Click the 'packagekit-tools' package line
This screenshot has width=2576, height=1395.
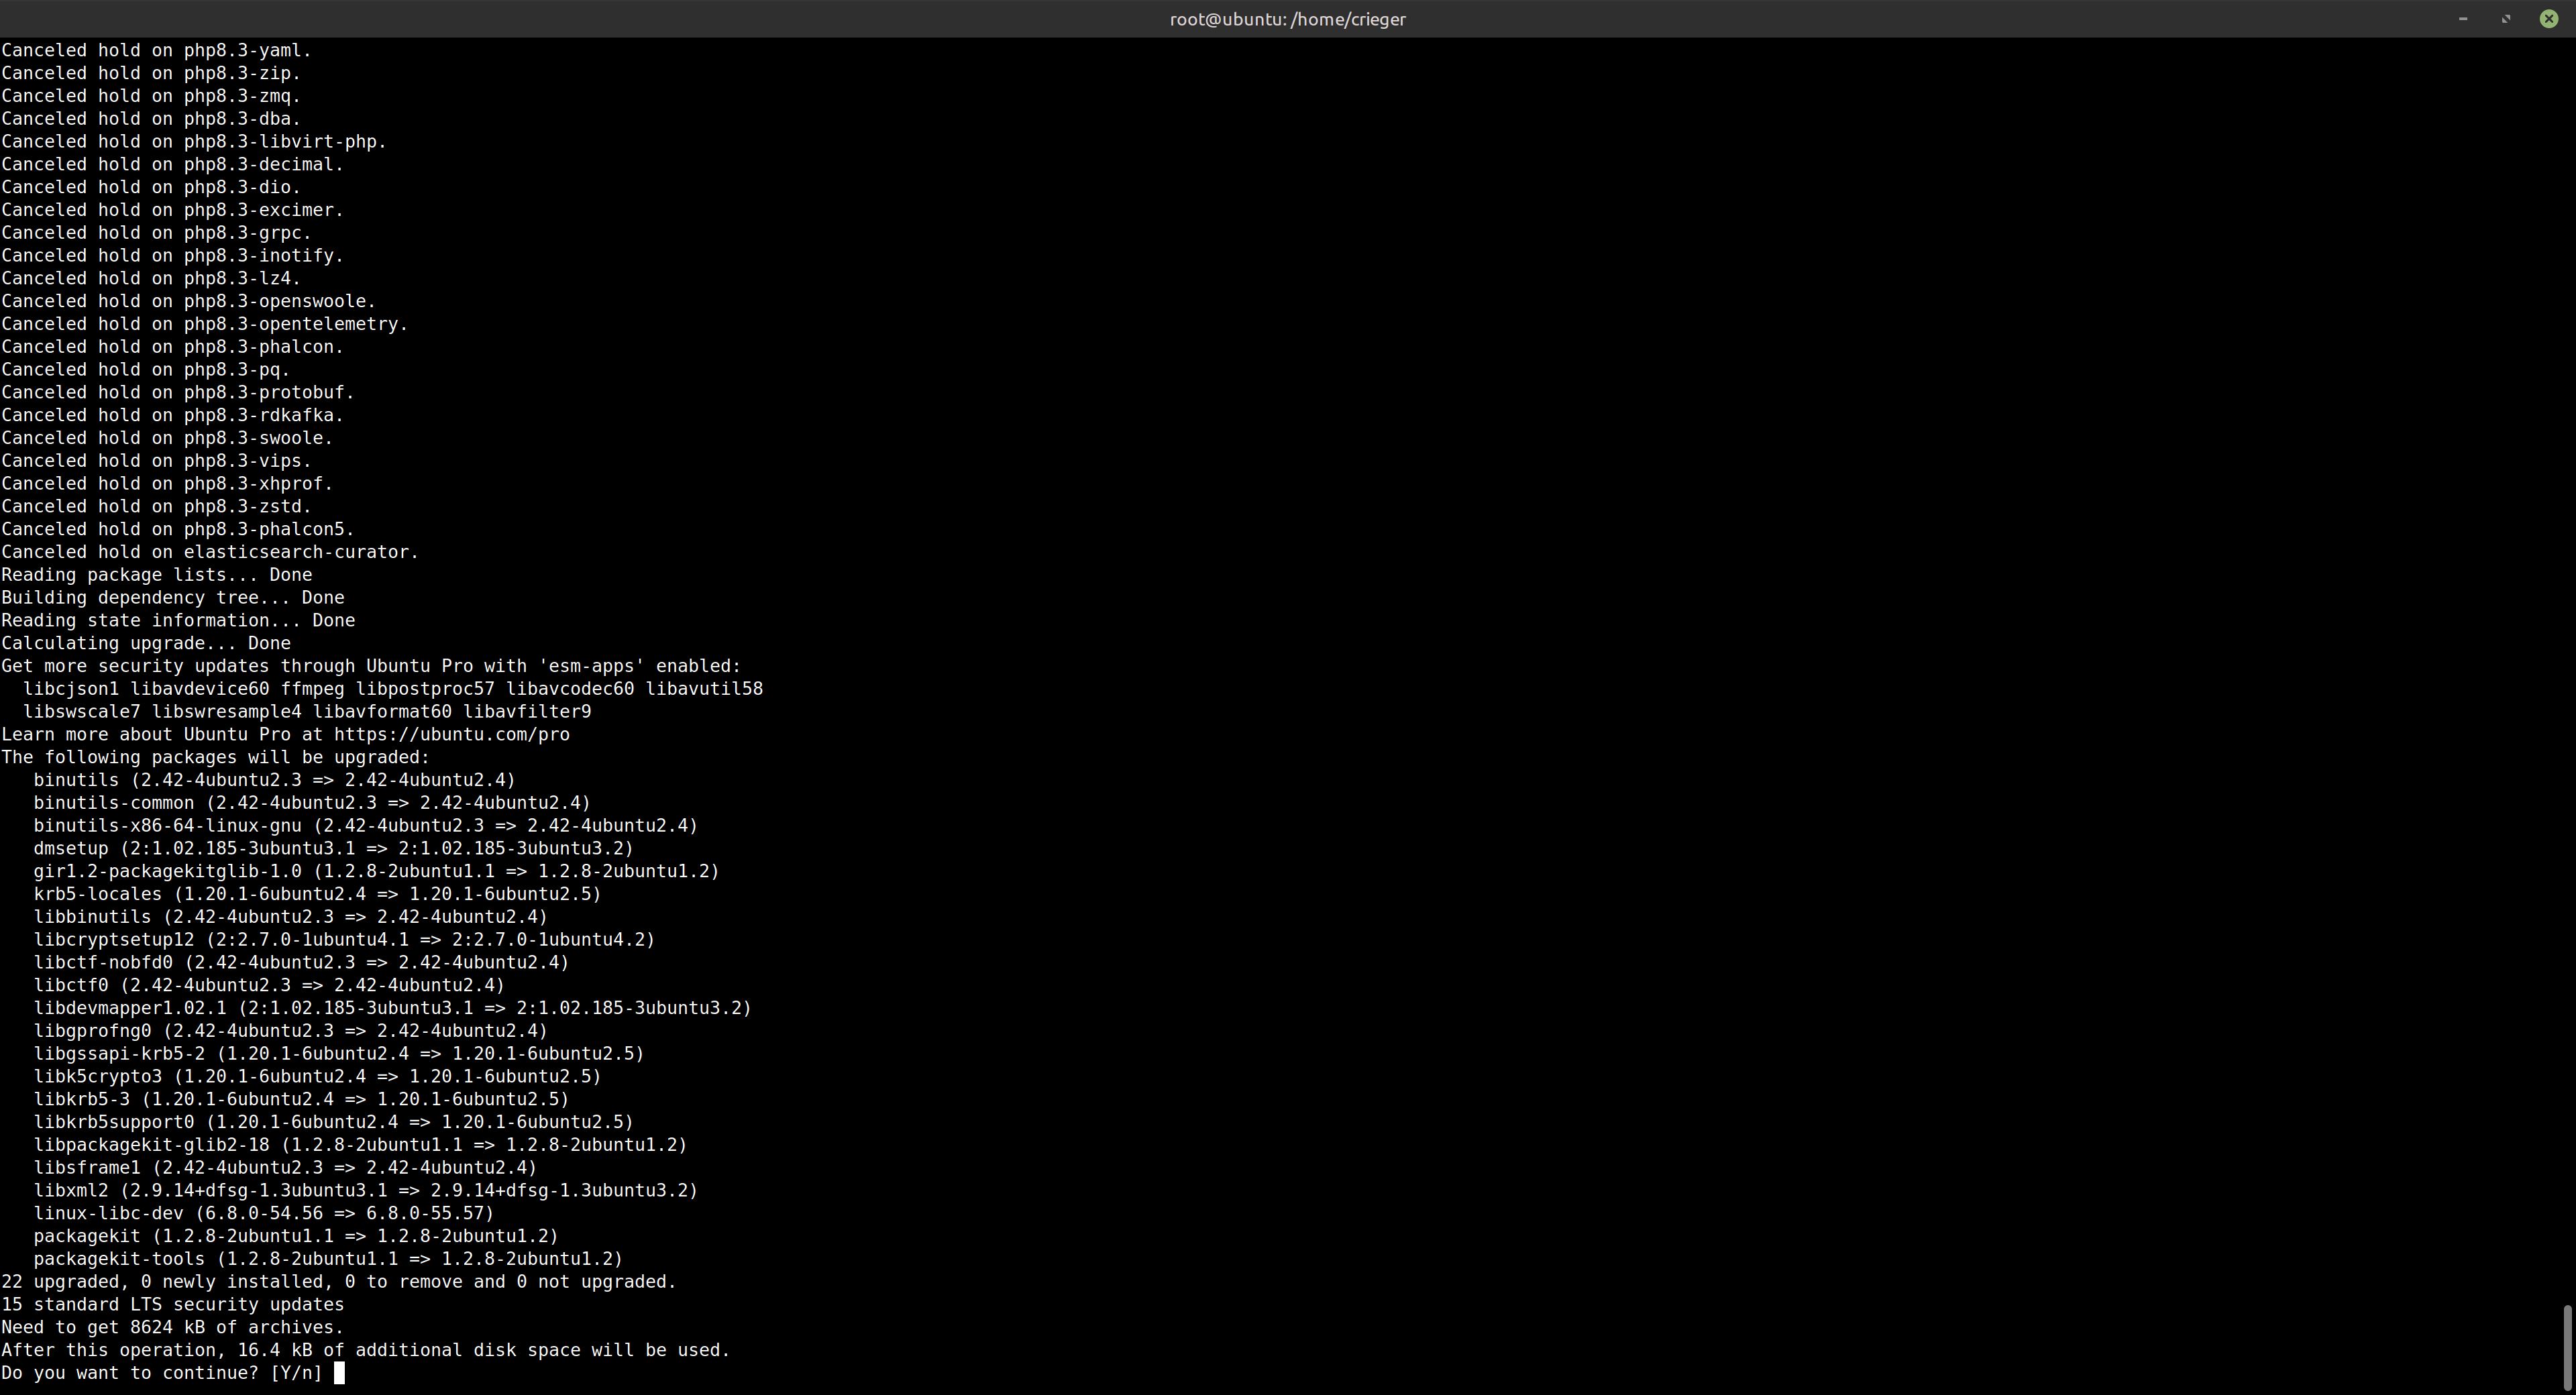[x=328, y=1259]
